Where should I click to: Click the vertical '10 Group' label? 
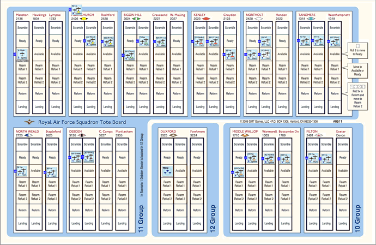tap(357, 219)
